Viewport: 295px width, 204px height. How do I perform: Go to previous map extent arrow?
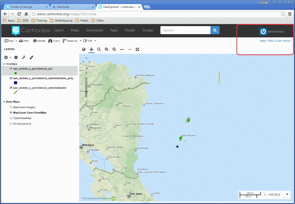tap(122, 50)
